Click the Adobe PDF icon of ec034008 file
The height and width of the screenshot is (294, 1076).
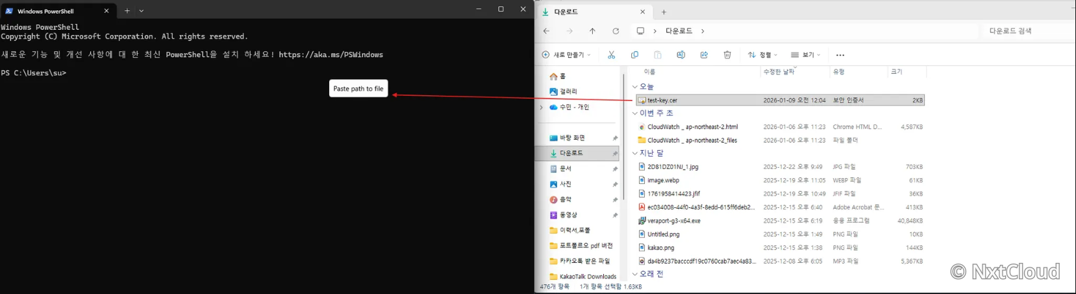click(642, 207)
